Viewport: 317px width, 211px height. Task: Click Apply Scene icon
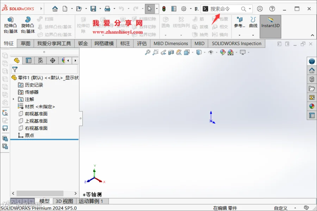click(231, 52)
